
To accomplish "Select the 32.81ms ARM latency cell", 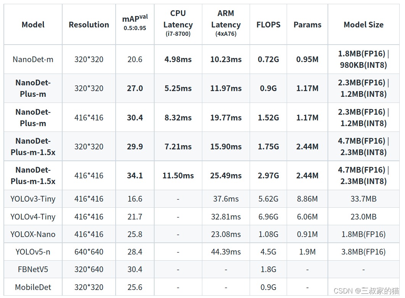I will (x=226, y=217).
